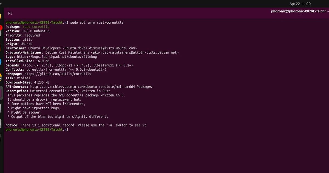Click the new-tab plus symbol in the headerbar
Image resolution: width=329 pixels, height=173 pixels.
tap(10, 13)
